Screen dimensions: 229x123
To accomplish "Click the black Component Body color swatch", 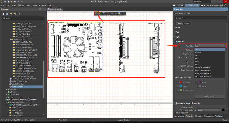I will point(224,110).
